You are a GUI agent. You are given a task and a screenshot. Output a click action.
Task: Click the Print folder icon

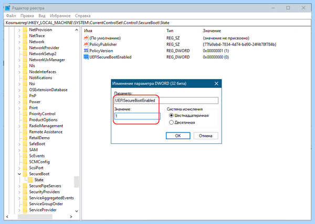tap(25, 108)
